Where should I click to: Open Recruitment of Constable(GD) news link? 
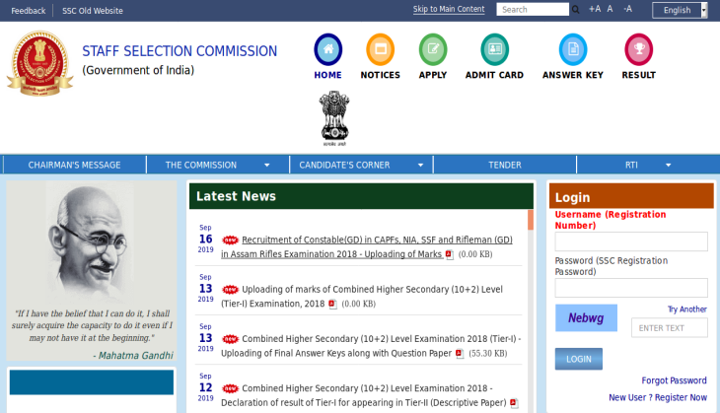point(367,246)
